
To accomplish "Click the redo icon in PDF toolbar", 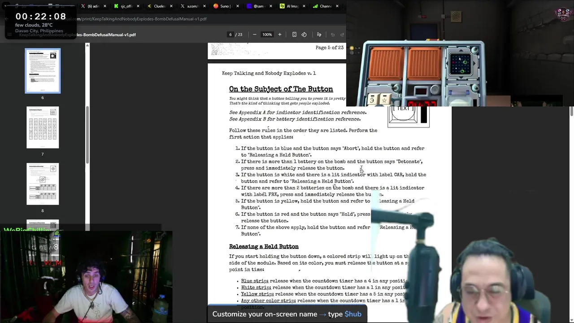I will [x=342, y=35].
